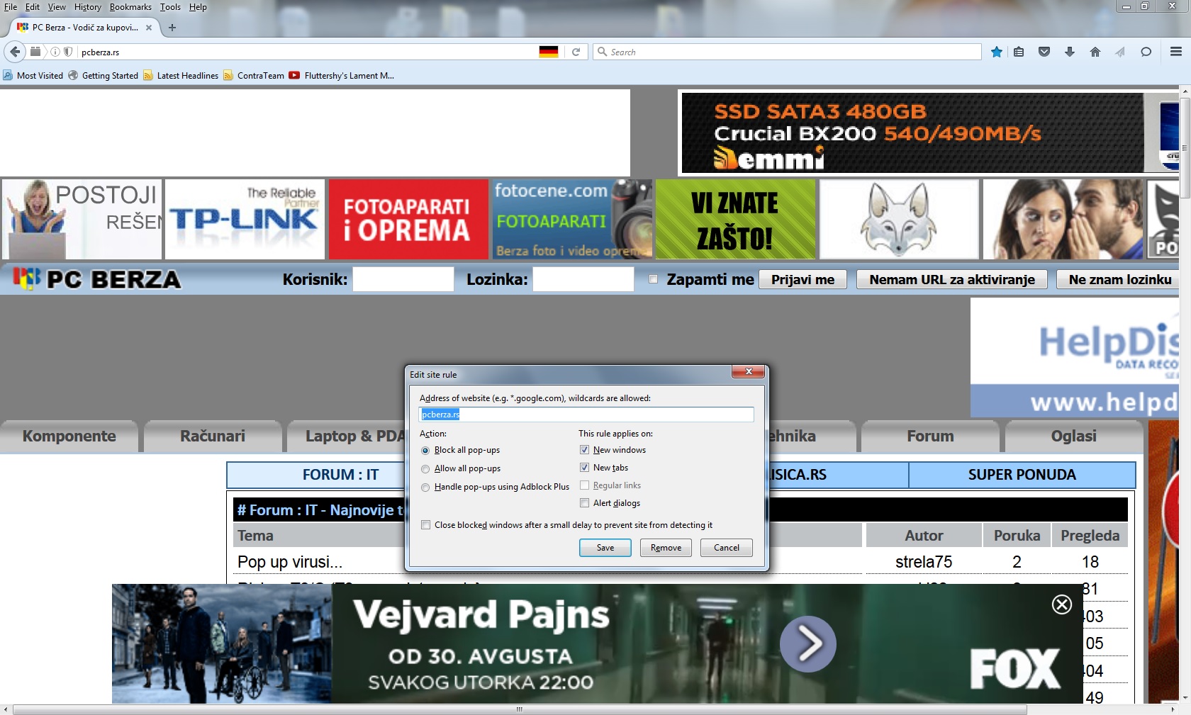Open the Oglasi site tab
This screenshot has width=1191, height=715.
pos(1074,436)
